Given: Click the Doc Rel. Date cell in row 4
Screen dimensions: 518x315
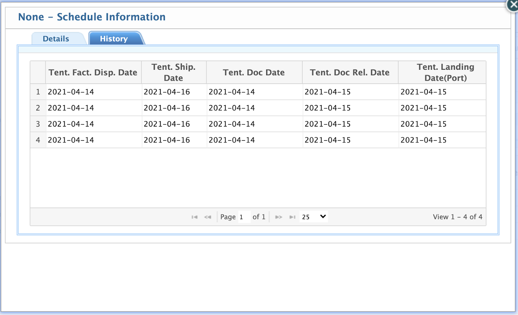Looking at the screenshot, I should tap(328, 140).
